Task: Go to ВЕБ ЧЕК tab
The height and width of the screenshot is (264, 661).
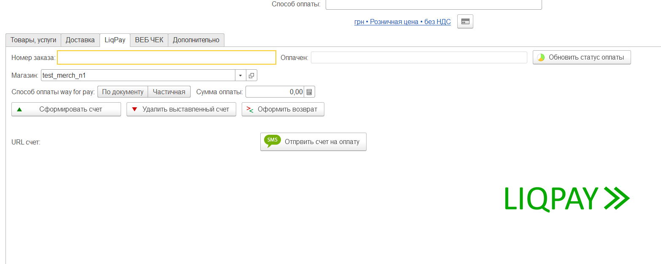Action: (149, 40)
